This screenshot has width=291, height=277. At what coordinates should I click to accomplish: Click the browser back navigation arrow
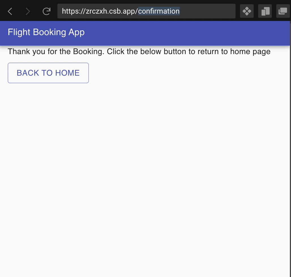[10, 11]
